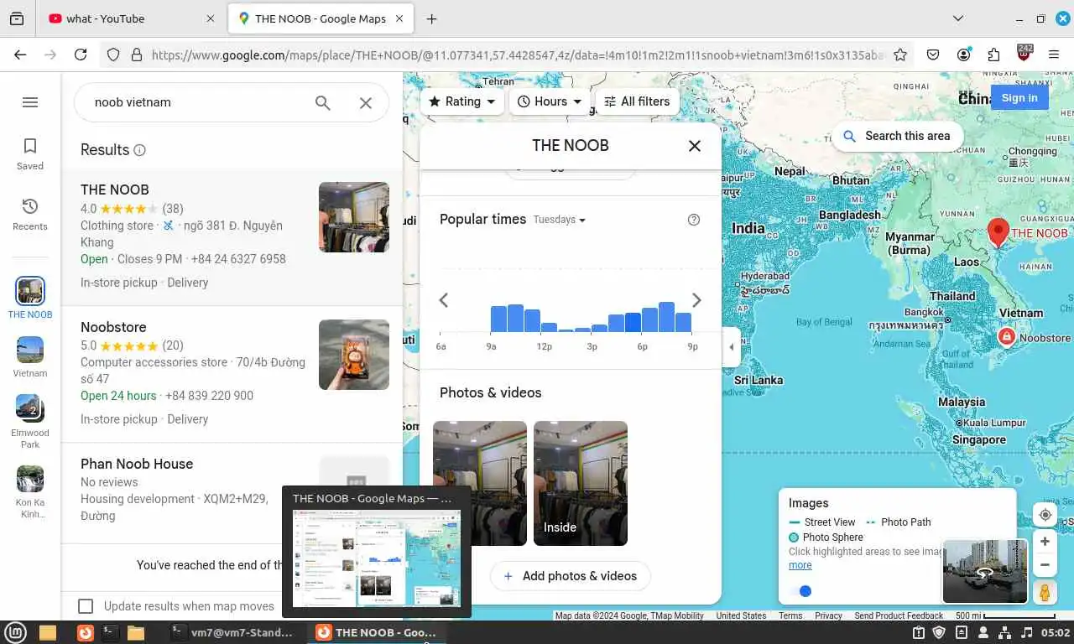
Task: Open the Linux Mint start menu
Action: (16, 632)
